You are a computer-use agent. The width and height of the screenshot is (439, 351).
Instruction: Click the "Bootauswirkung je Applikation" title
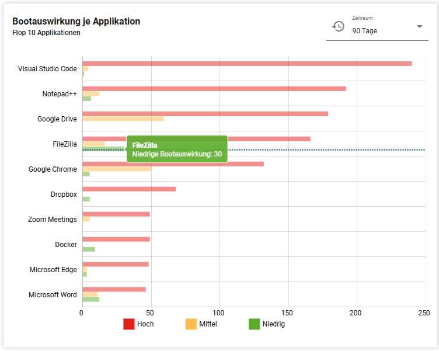click(x=76, y=22)
